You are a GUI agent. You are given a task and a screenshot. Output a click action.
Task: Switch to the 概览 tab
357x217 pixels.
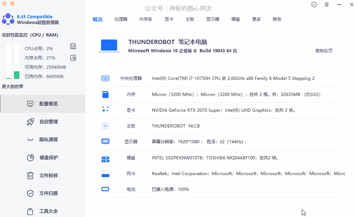(98, 19)
